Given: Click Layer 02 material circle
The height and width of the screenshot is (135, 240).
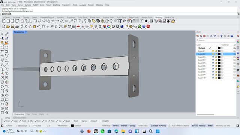Looking at the screenshot, I should click(x=222, y=54).
